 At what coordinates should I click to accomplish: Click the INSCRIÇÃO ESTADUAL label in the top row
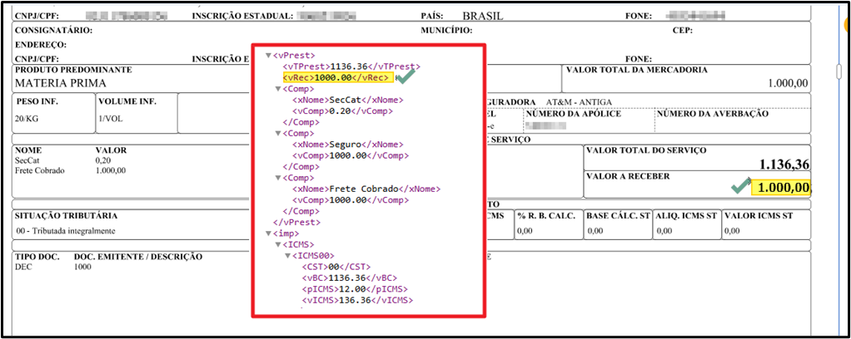pyautogui.click(x=243, y=17)
